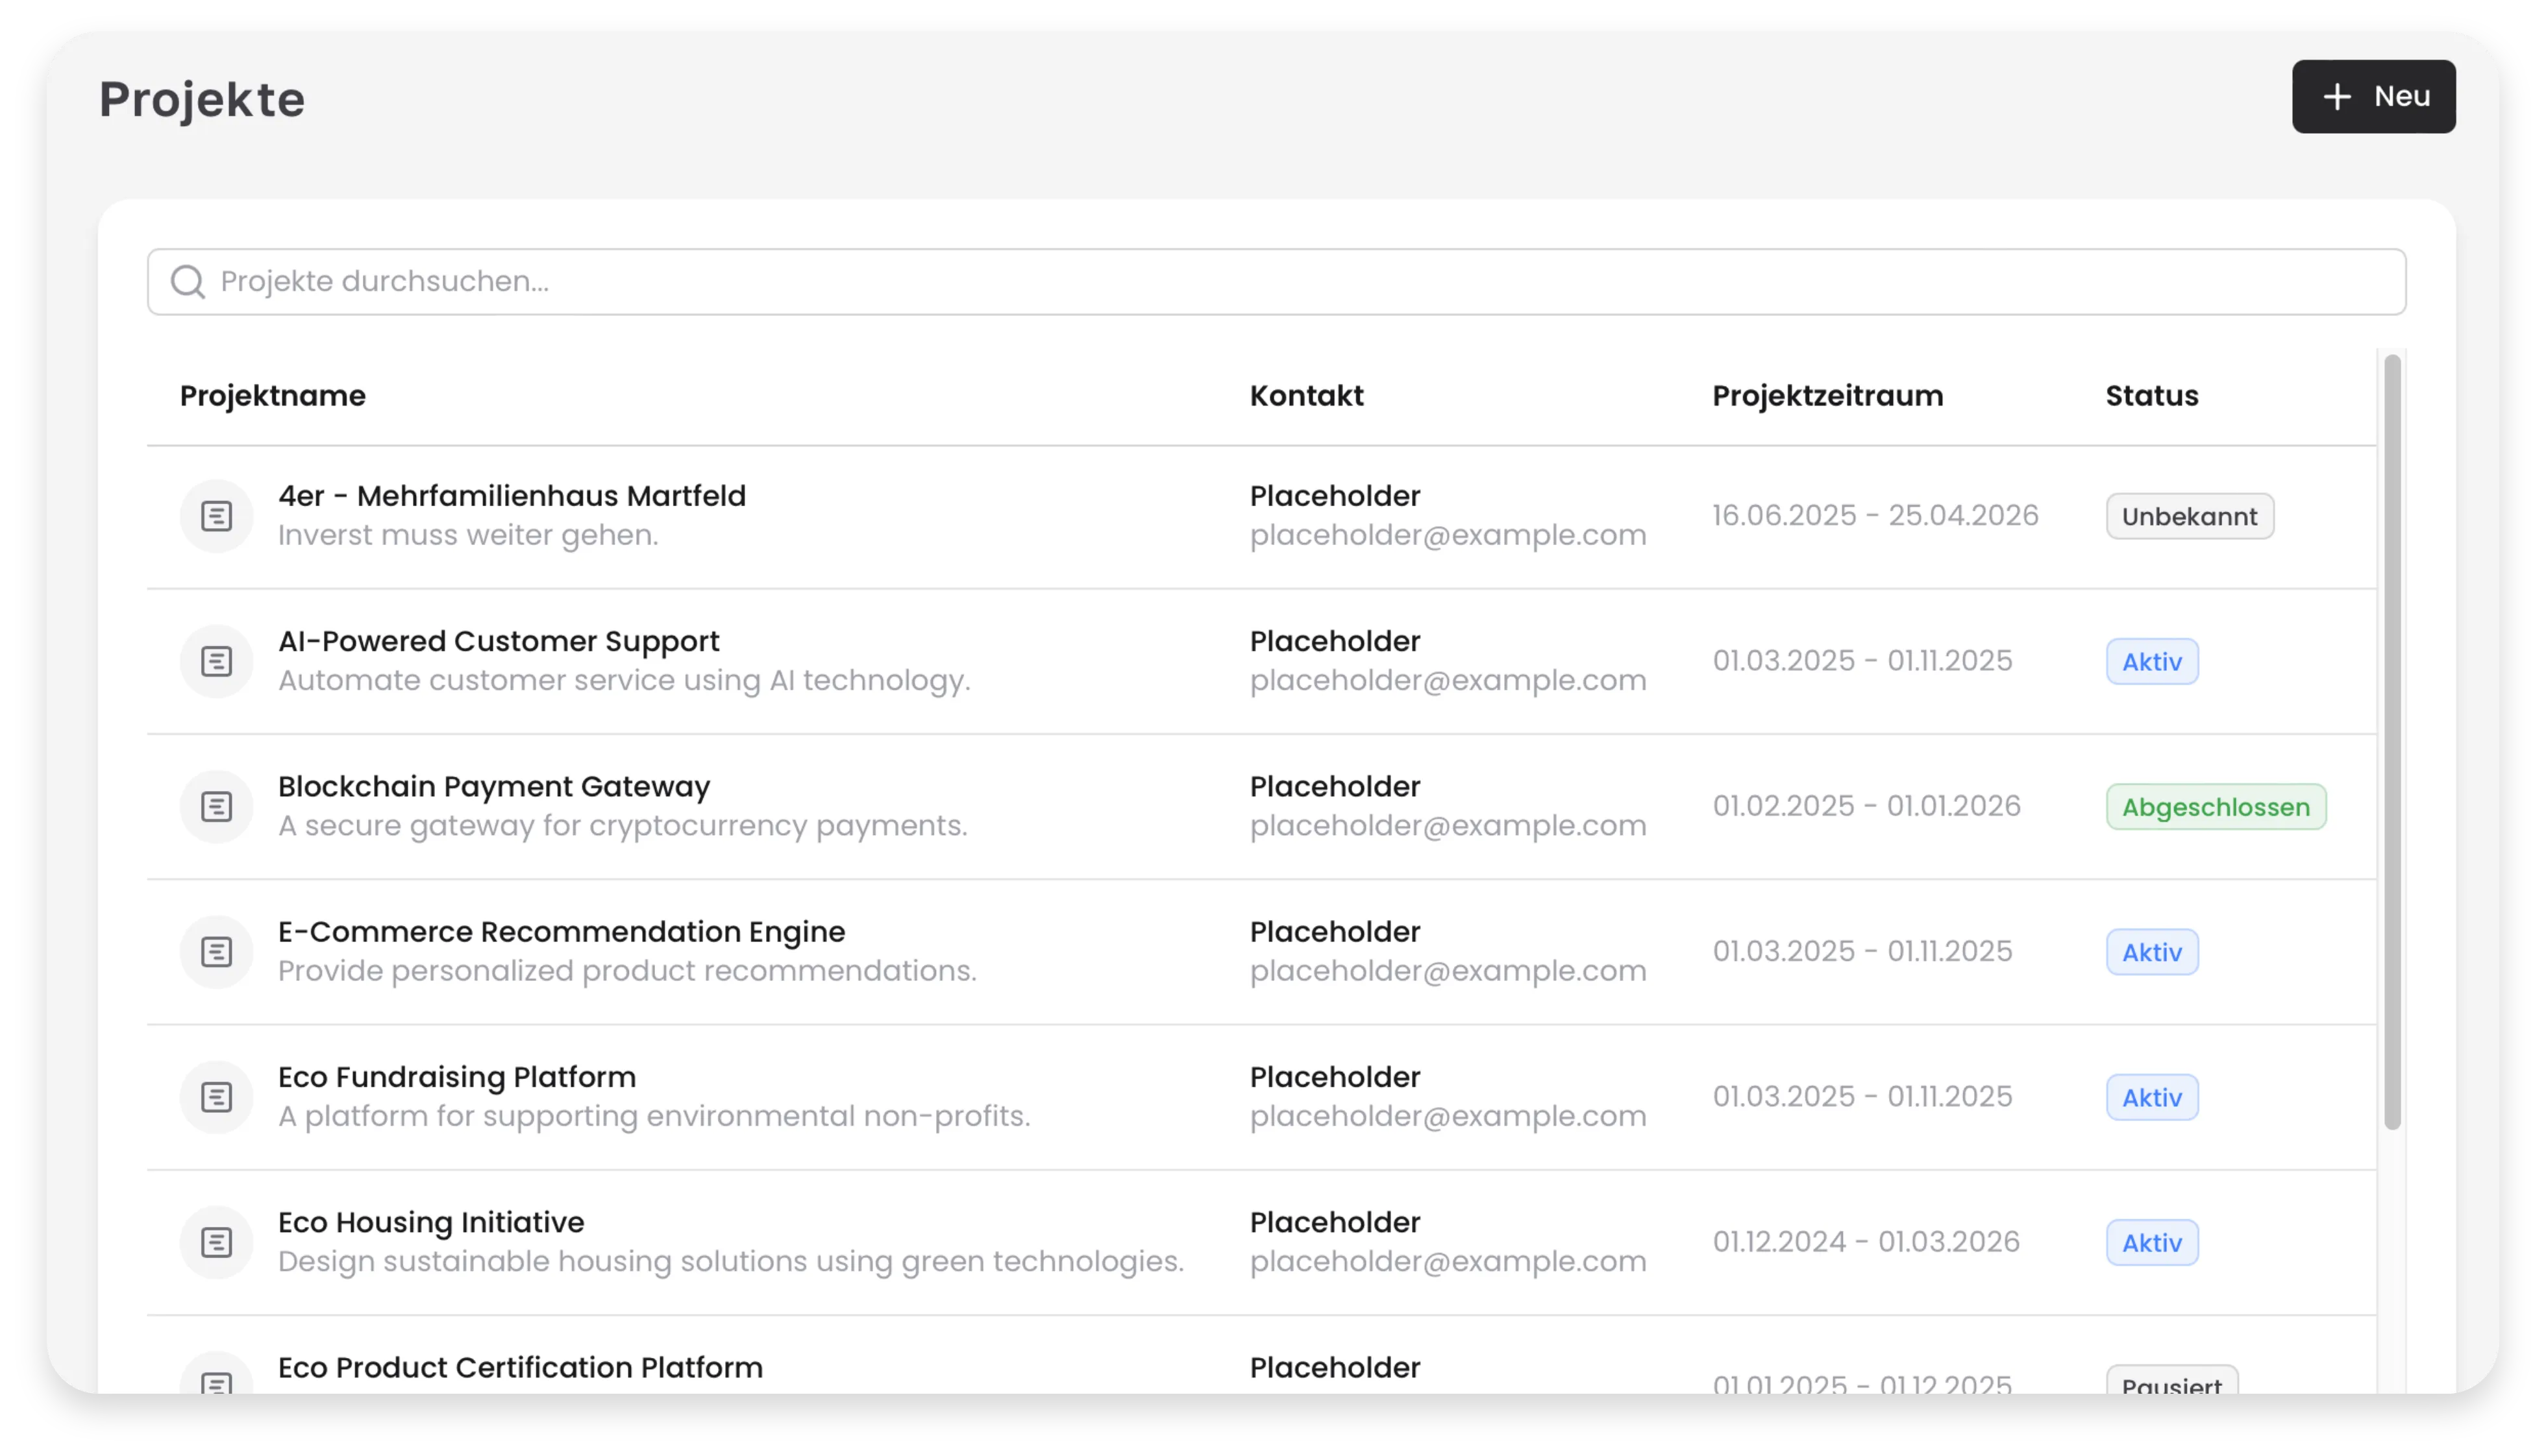This screenshot has height=1456, width=2546.
Task: Click the Eco Fundraising Platform document icon
Action: coord(216,1097)
